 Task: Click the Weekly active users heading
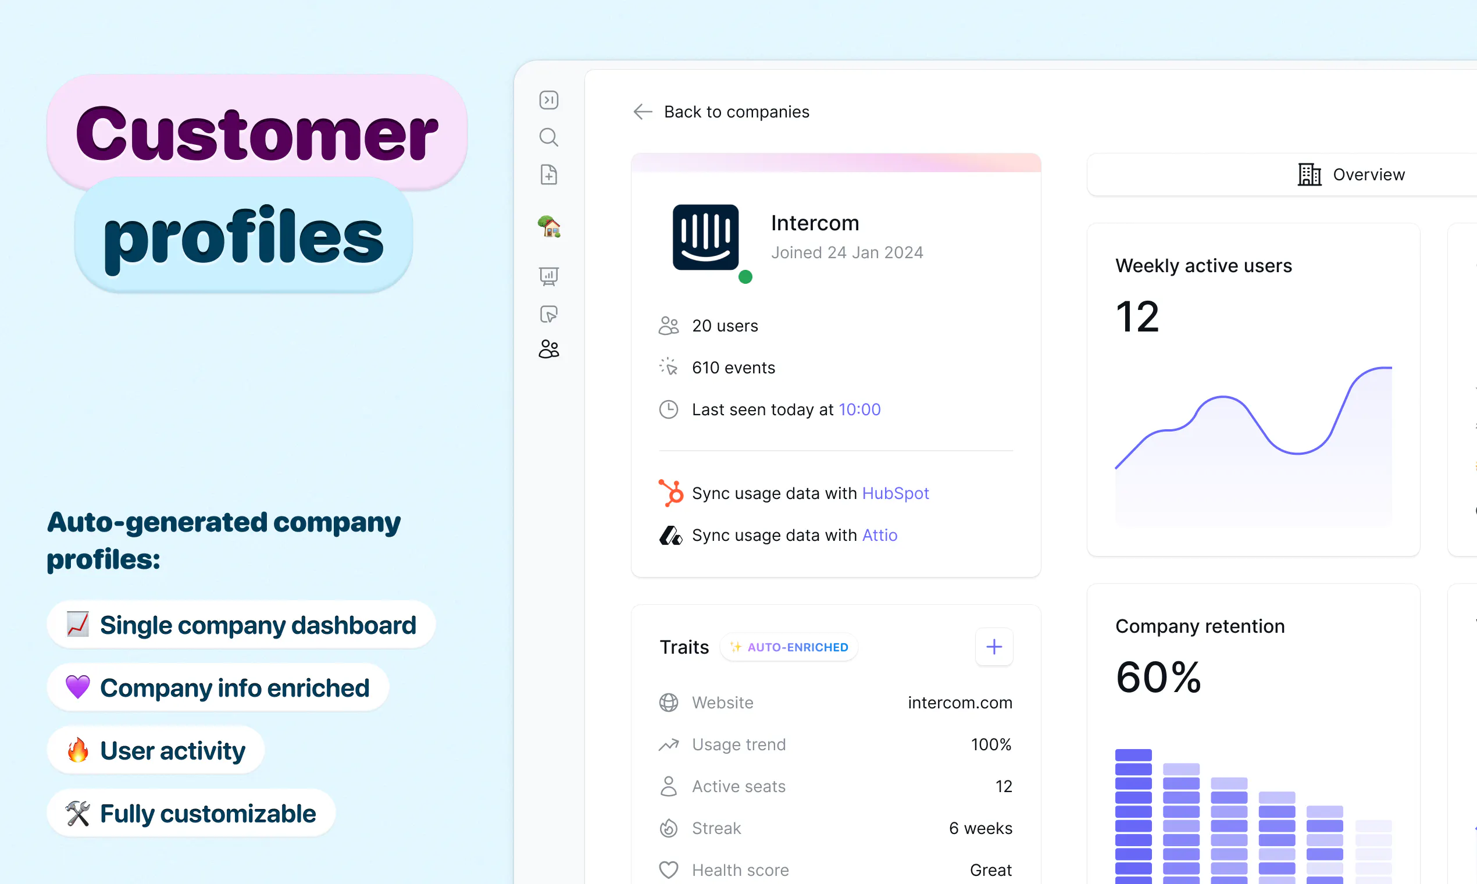click(1204, 266)
